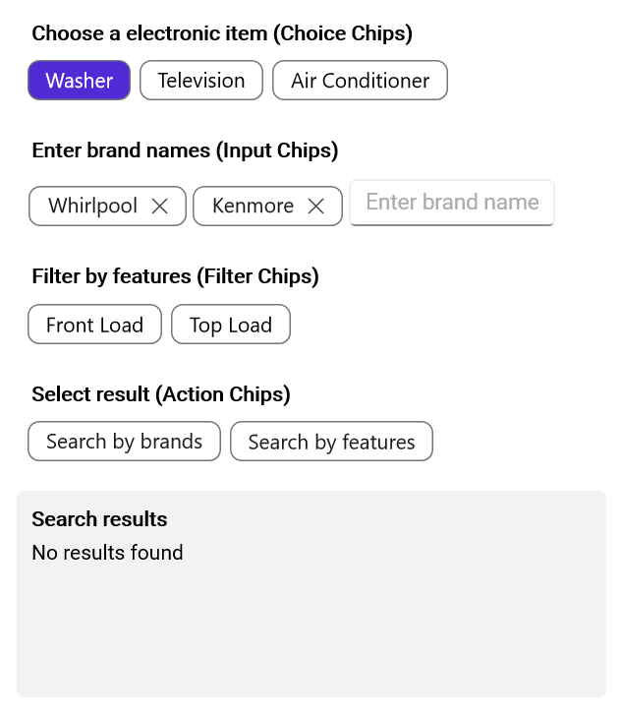
Task: Choose the Television chip
Action: click(x=201, y=81)
